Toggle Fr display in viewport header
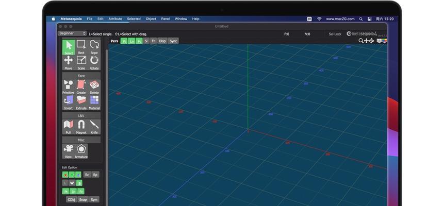444x206 pixels. pyautogui.click(x=154, y=41)
